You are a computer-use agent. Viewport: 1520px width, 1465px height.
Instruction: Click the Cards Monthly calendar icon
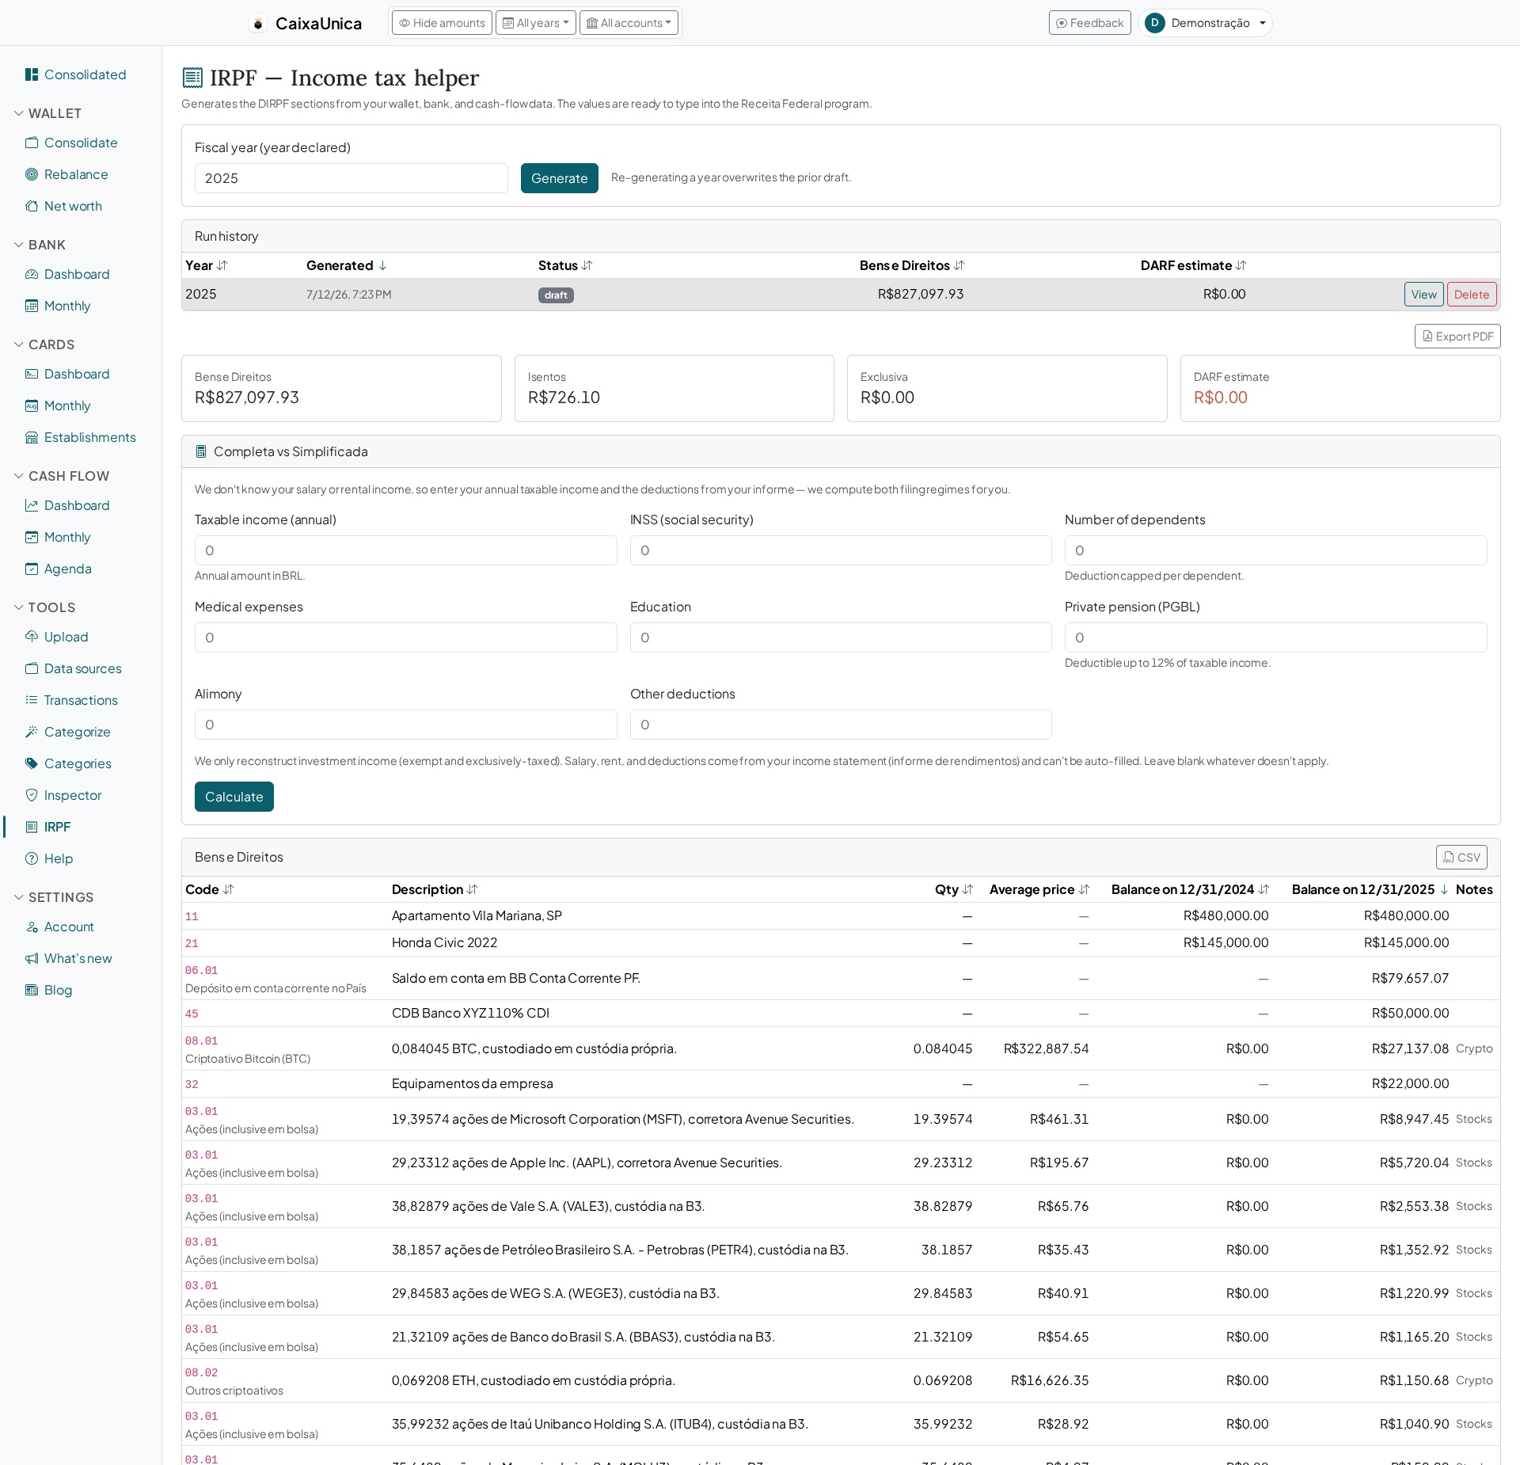tap(32, 405)
